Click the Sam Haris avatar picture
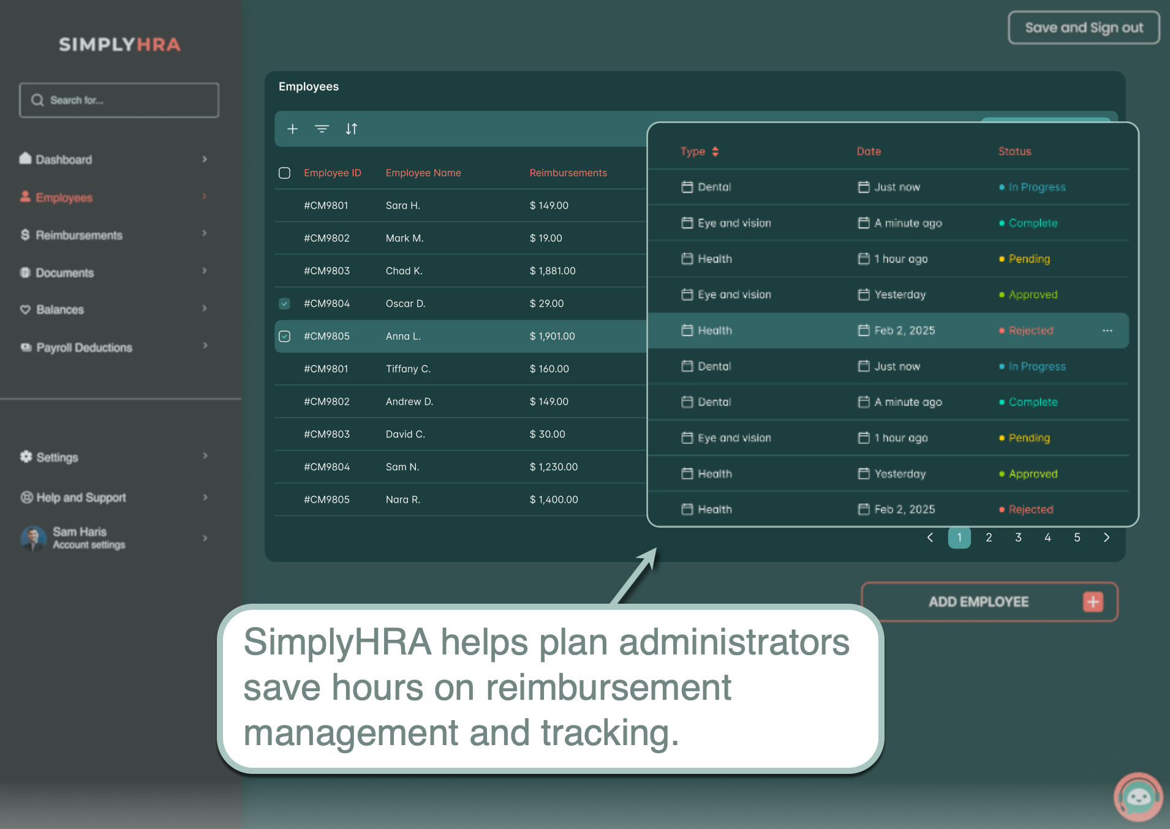This screenshot has width=1170, height=829. coord(33,538)
